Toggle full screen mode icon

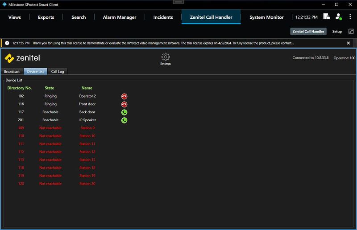(351, 31)
